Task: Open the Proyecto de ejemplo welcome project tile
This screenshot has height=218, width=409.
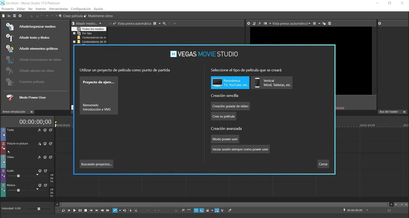Action: pyautogui.click(x=99, y=95)
